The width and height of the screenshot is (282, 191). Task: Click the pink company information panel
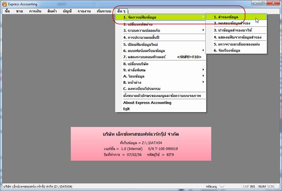pos(141,143)
